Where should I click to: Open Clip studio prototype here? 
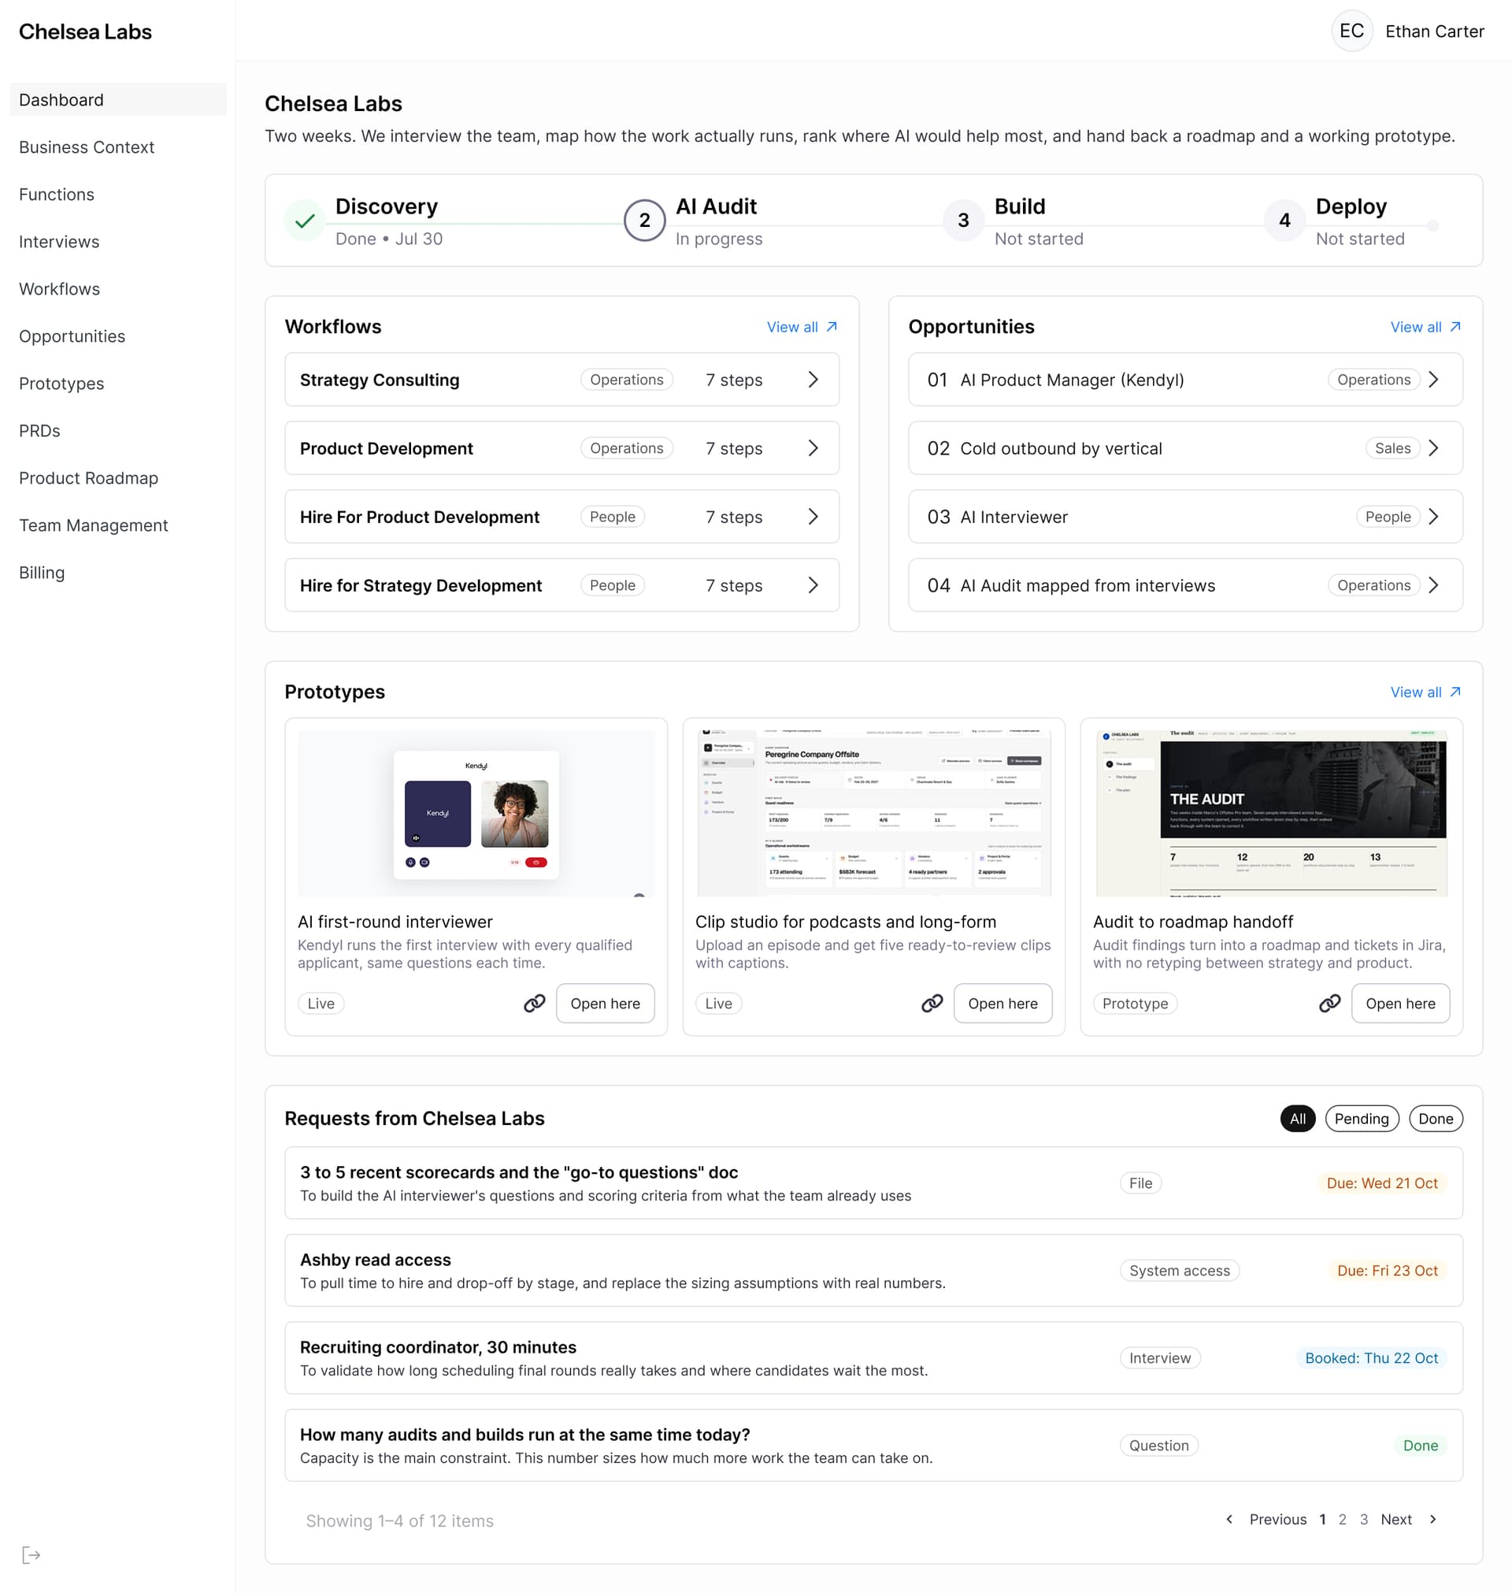click(x=1002, y=1003)
